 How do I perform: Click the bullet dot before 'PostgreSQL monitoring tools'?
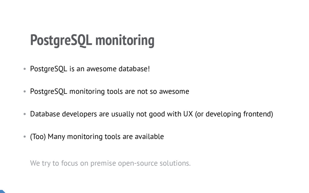tap(24, 92)
